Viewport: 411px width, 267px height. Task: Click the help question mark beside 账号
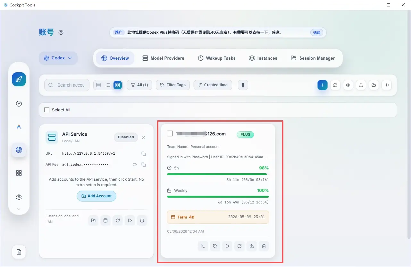[61, 32]
